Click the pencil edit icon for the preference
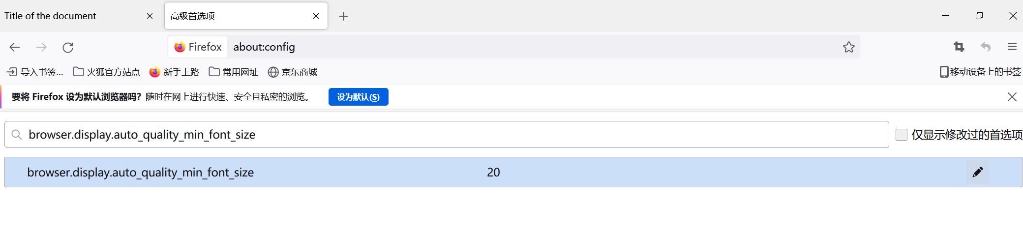This screenshot has height=233, width=1023. 977,172
